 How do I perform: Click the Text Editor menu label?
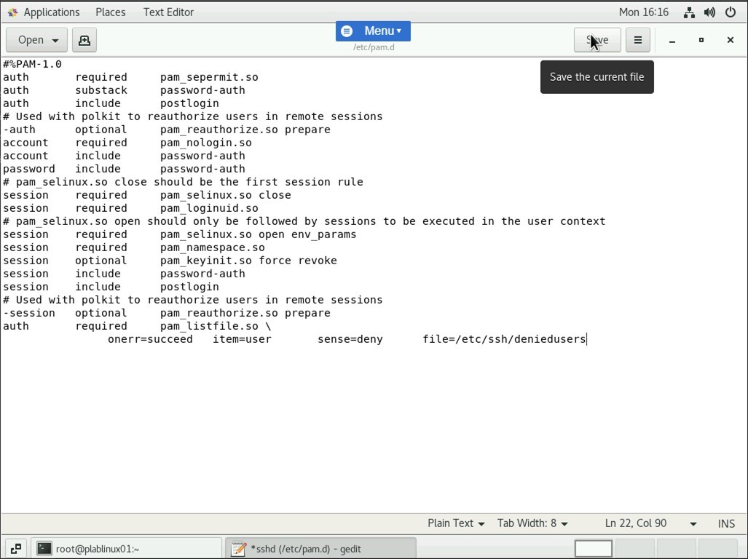coord(168,12)
